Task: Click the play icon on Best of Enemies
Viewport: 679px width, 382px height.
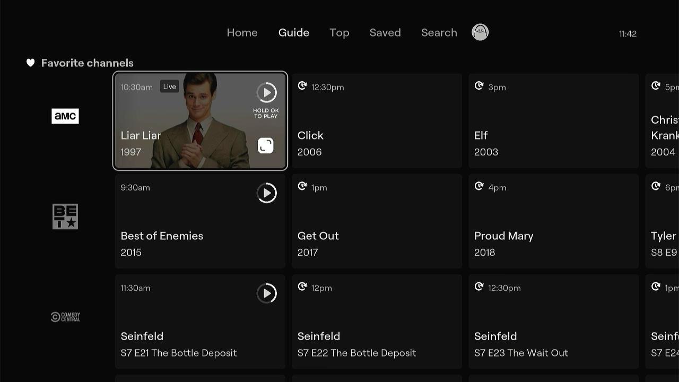Action: point(267,193)
